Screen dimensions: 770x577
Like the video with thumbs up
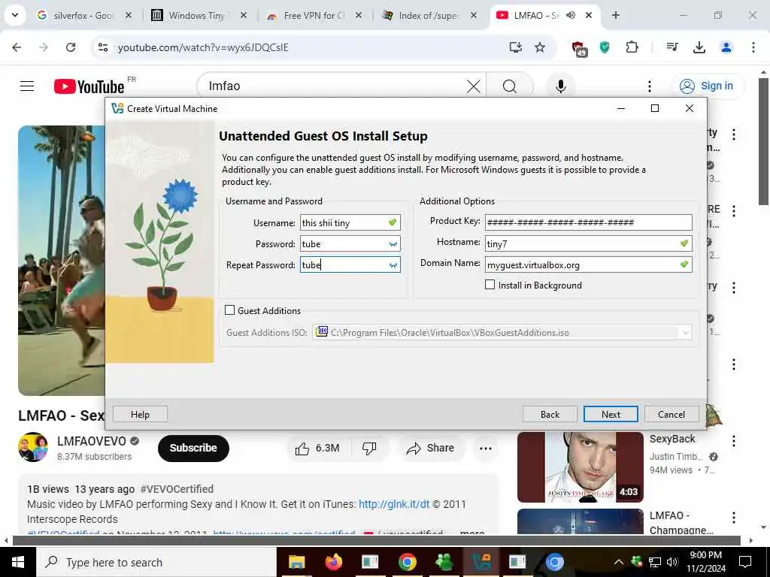(x=317, y=448)
